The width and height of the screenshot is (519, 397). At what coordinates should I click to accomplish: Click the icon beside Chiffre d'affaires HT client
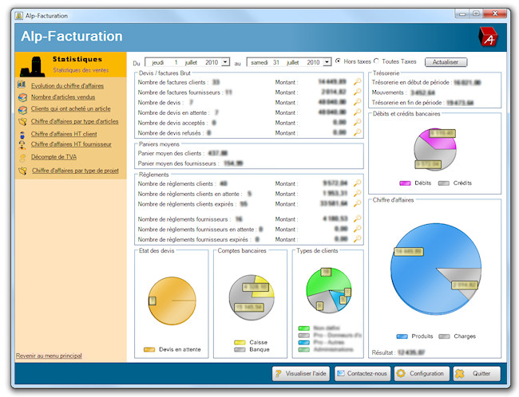[x=22, y=133]
